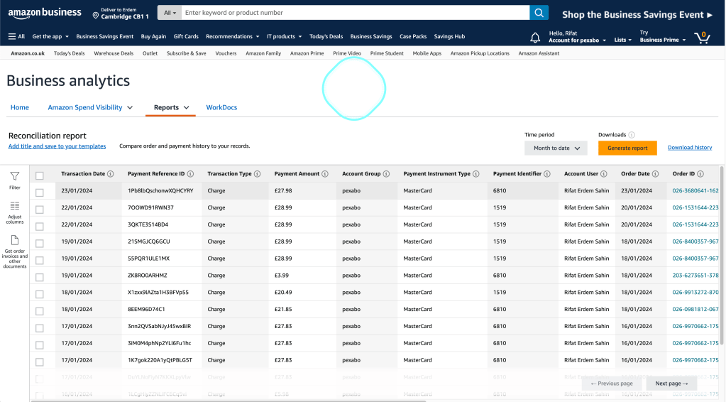The image size is (726, 402).
Task: Go to the Home tab
Action: click(x=19, y=107)
